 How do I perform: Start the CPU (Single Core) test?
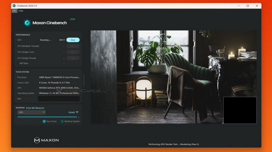[73, 52]
